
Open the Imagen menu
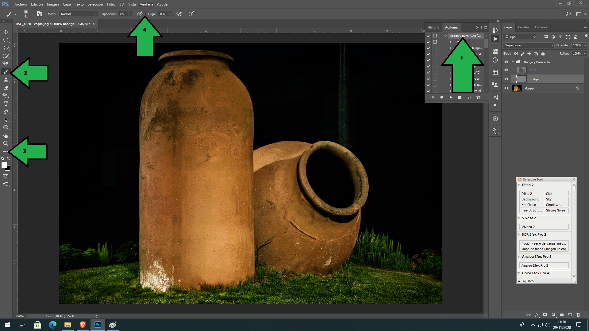[53, 4]
